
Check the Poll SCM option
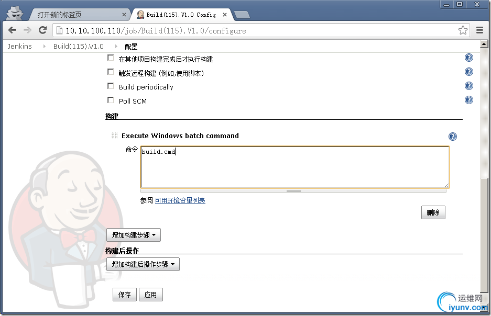tap(111, 100)
